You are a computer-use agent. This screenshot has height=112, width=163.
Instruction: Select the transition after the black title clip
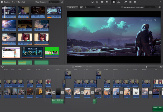(62, 93)
